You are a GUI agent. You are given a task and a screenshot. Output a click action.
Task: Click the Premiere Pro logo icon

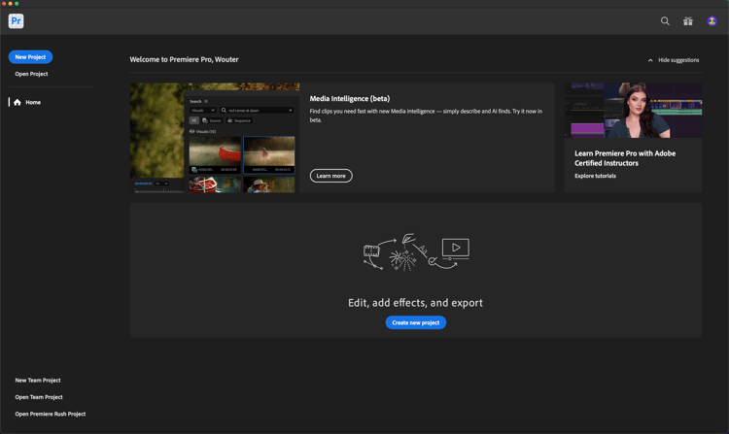click(x=16, y=21)
